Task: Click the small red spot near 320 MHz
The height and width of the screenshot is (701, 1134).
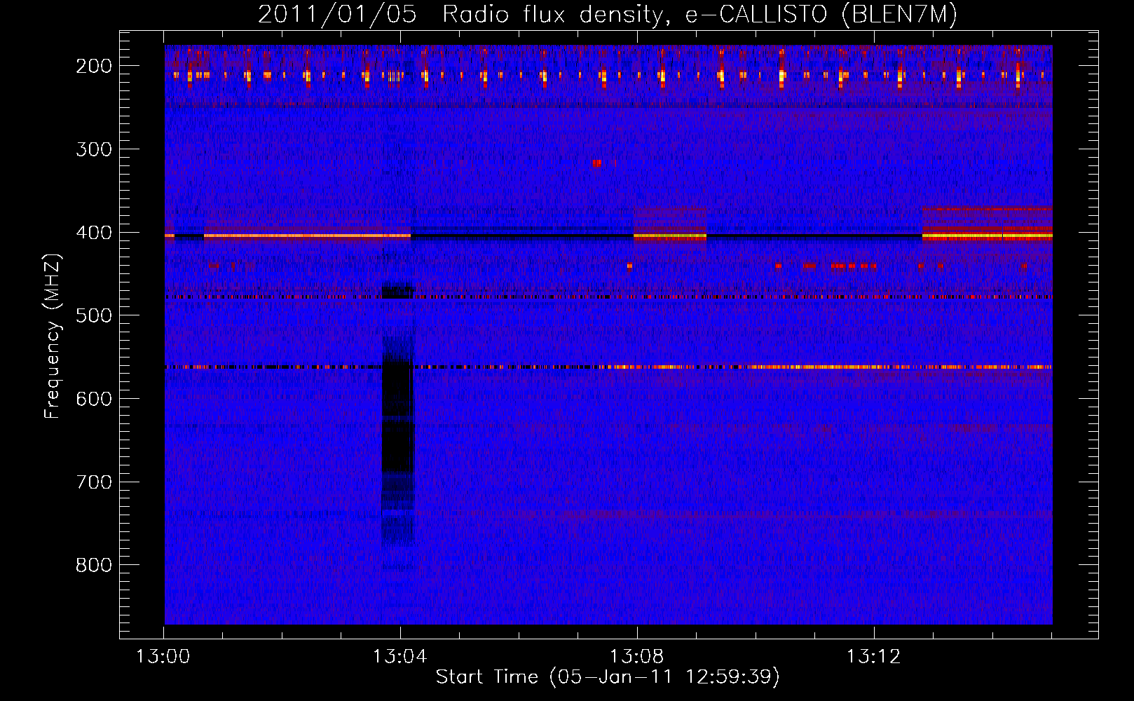Action: point(596,163)
